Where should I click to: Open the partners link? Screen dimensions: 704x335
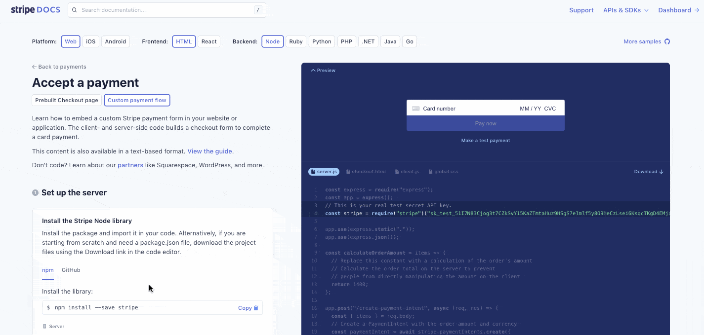click(x=130, y=165)
